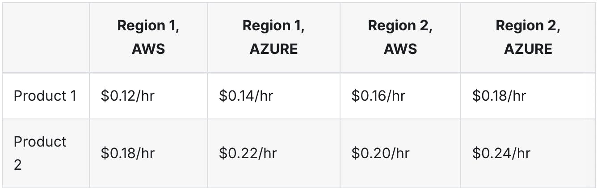This screenshot has width=597, height=188.
Task: Select the $0.16/hr price cell
Action: point(378,96)
